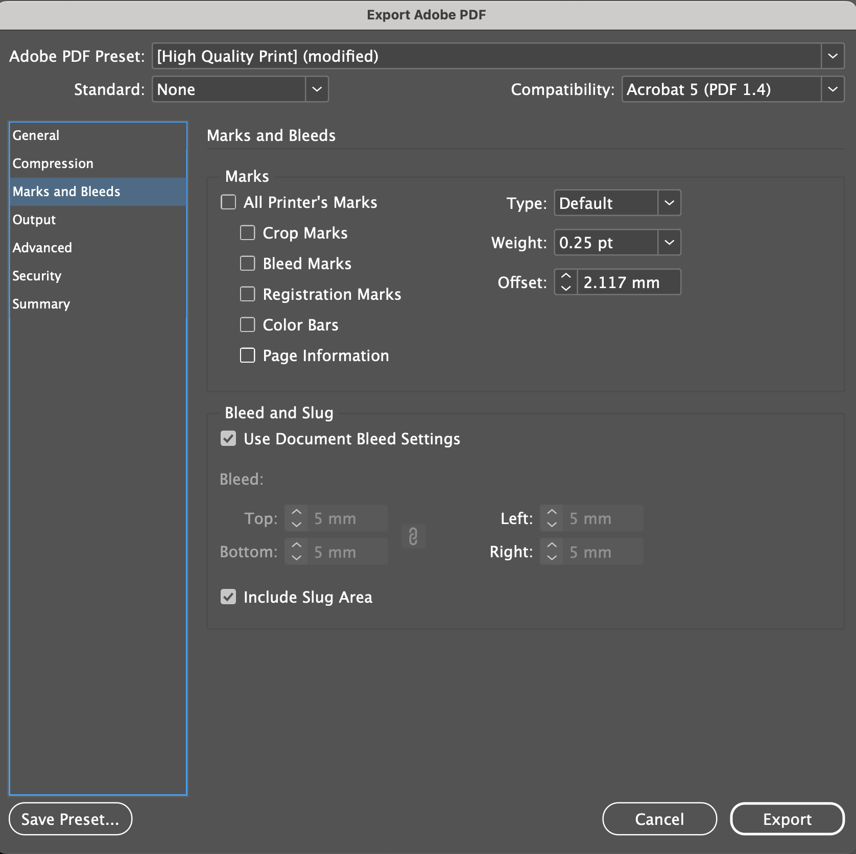Enable All Printer's Marks
Viewport: 856px width, 854px height.
pyautogui.click(x=228, y=202)
